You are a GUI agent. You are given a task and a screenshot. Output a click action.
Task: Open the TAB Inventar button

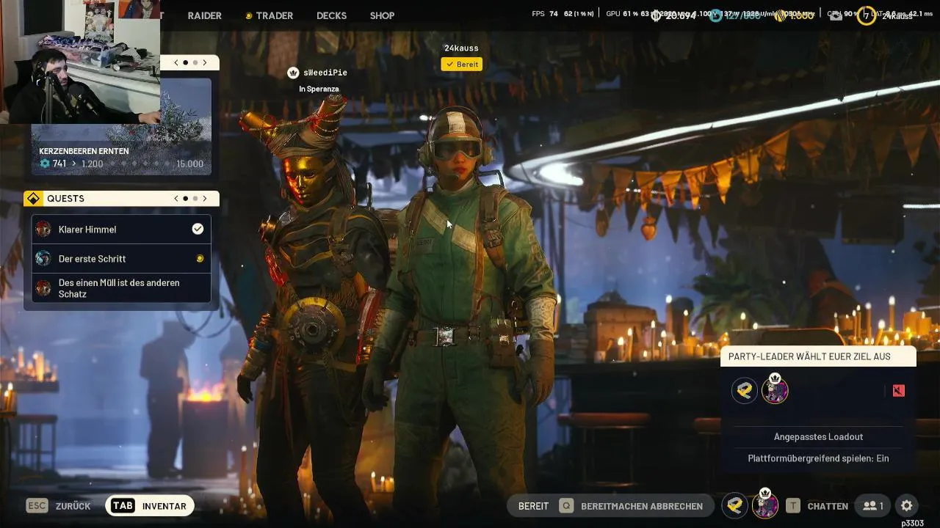click(x=149, y=506)
